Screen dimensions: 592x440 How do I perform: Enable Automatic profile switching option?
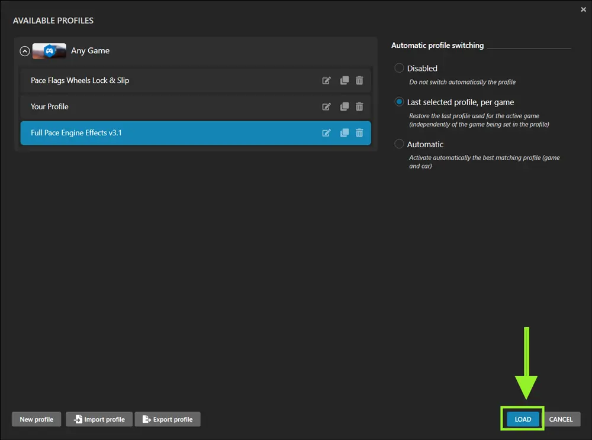pos(400,144)
